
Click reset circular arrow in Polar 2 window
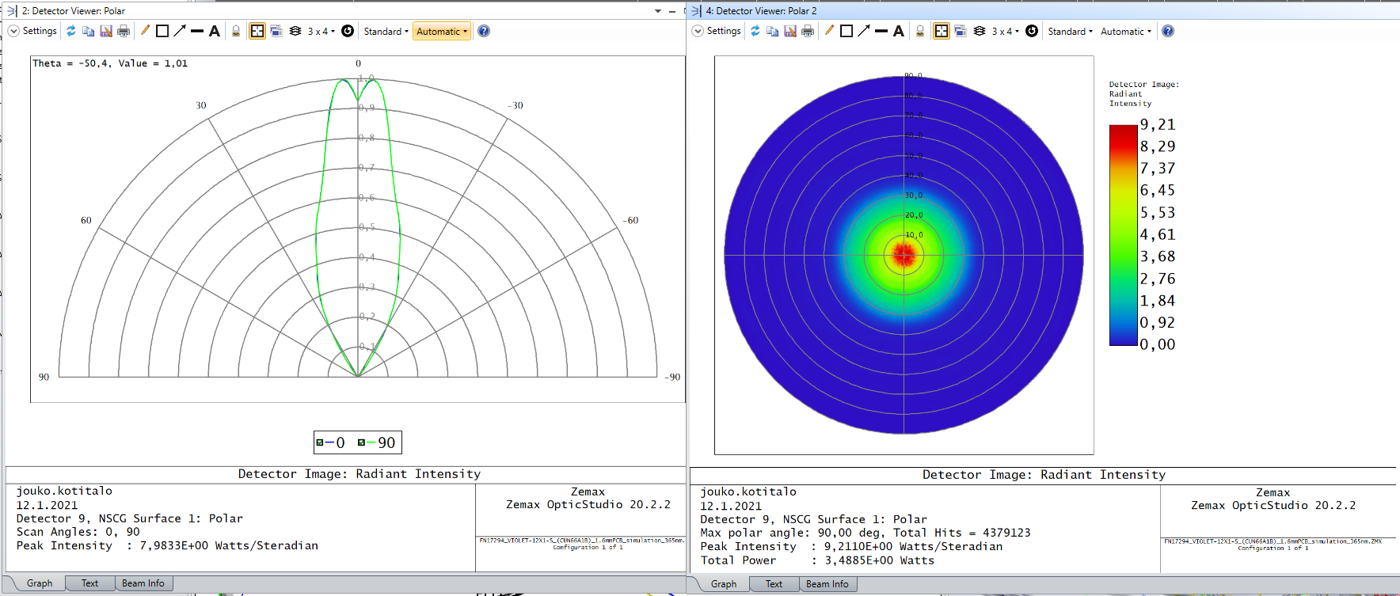[x=1032, y=31]
